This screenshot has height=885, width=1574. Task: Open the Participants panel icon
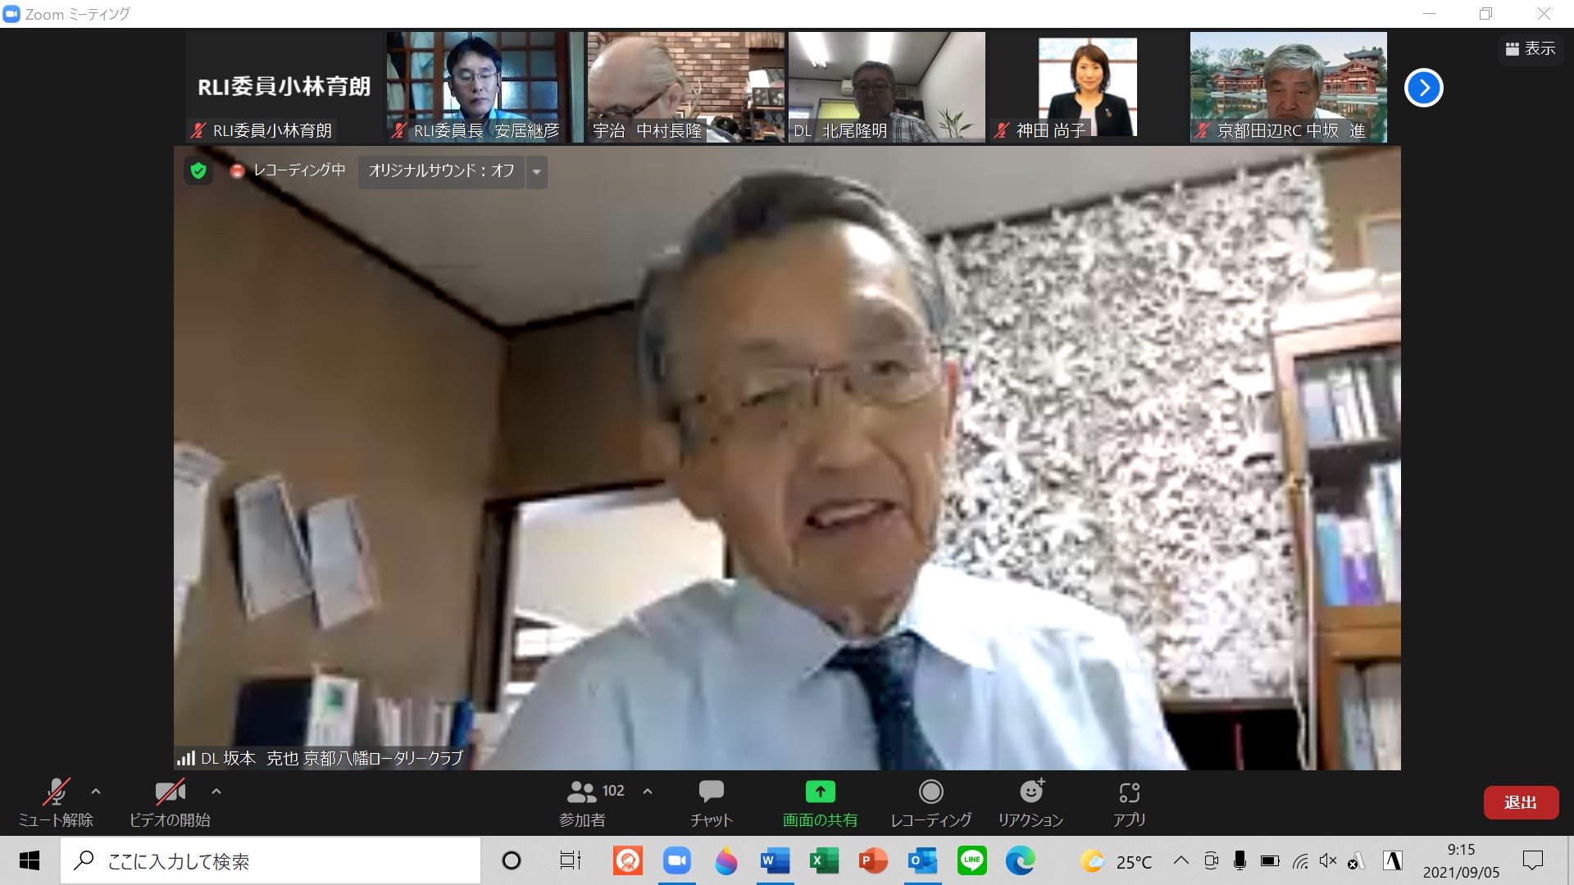pos(582,792)
